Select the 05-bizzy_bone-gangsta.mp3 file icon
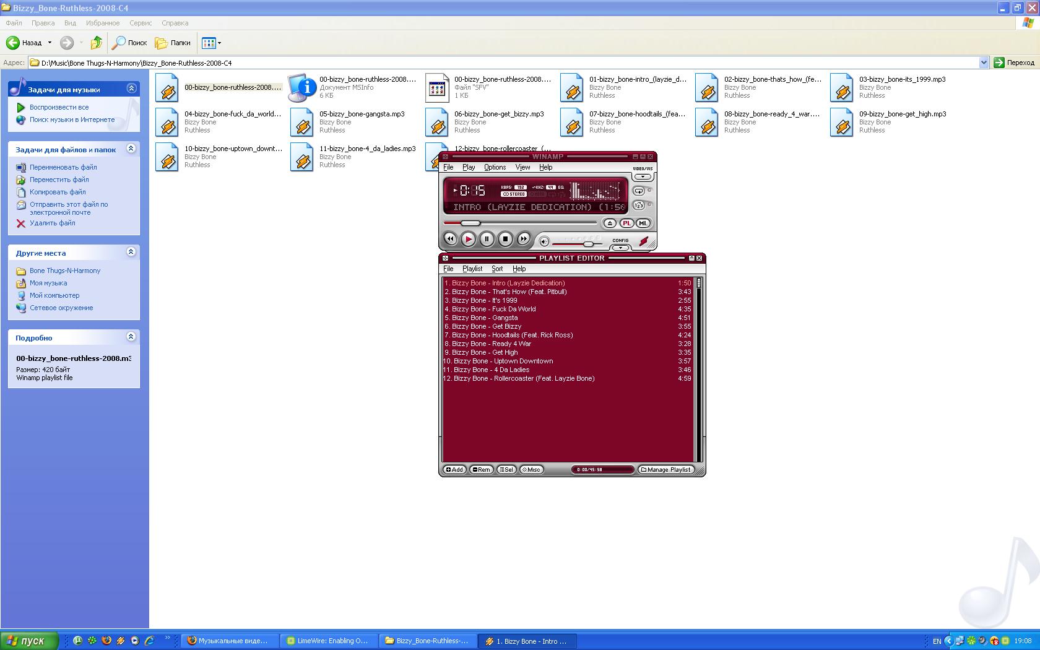This screenshot has width=1040, height=650. [302, 122]
